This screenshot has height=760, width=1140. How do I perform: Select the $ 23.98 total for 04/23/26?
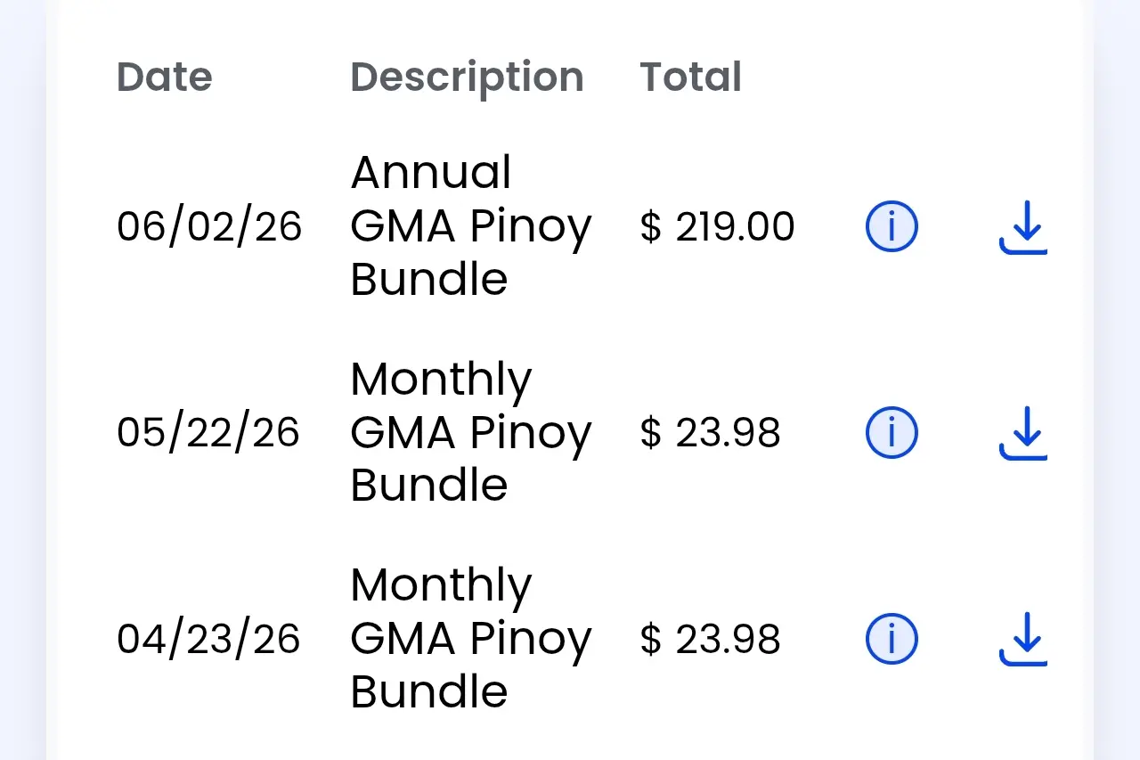710,639
